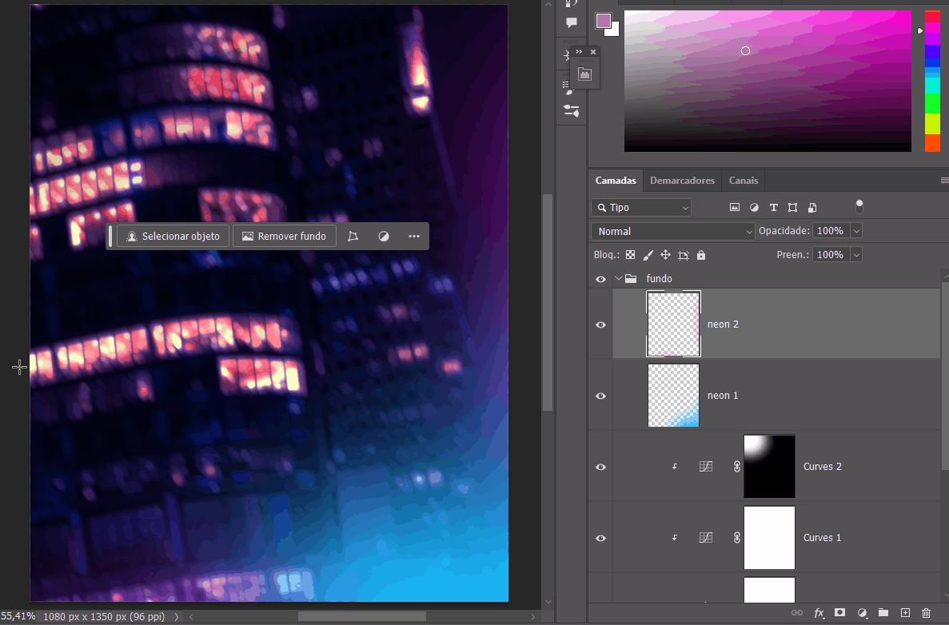Select the neon 1 layer thumbnail

tap(674, 395)
